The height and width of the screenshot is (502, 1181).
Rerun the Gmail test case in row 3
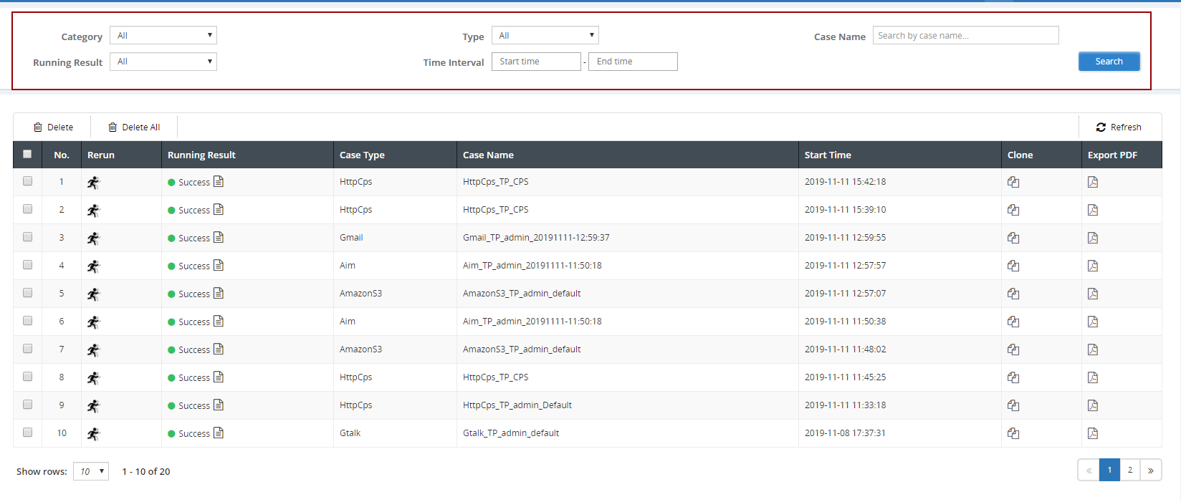click(94, 238)
